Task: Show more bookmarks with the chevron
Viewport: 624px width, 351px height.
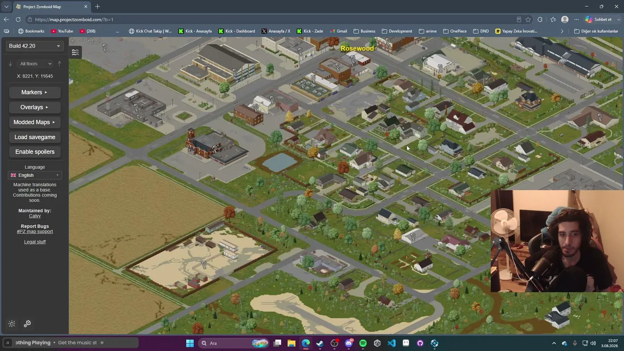Action: (562, 31)
